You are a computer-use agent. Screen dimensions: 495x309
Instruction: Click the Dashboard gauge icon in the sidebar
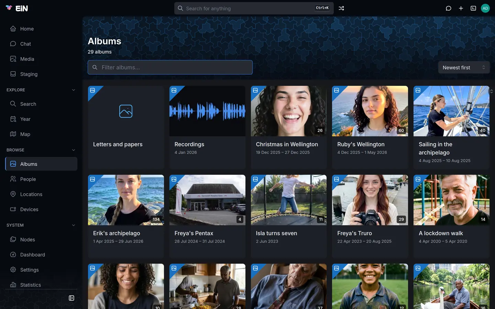(13, 254)
